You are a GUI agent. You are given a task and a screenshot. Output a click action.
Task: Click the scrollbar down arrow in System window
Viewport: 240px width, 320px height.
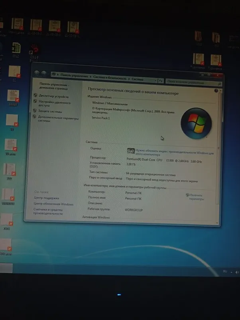pyautogui.click(x=217, y=223)
